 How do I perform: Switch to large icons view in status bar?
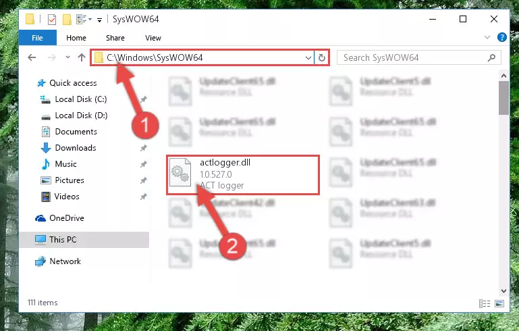coord(499,303)
